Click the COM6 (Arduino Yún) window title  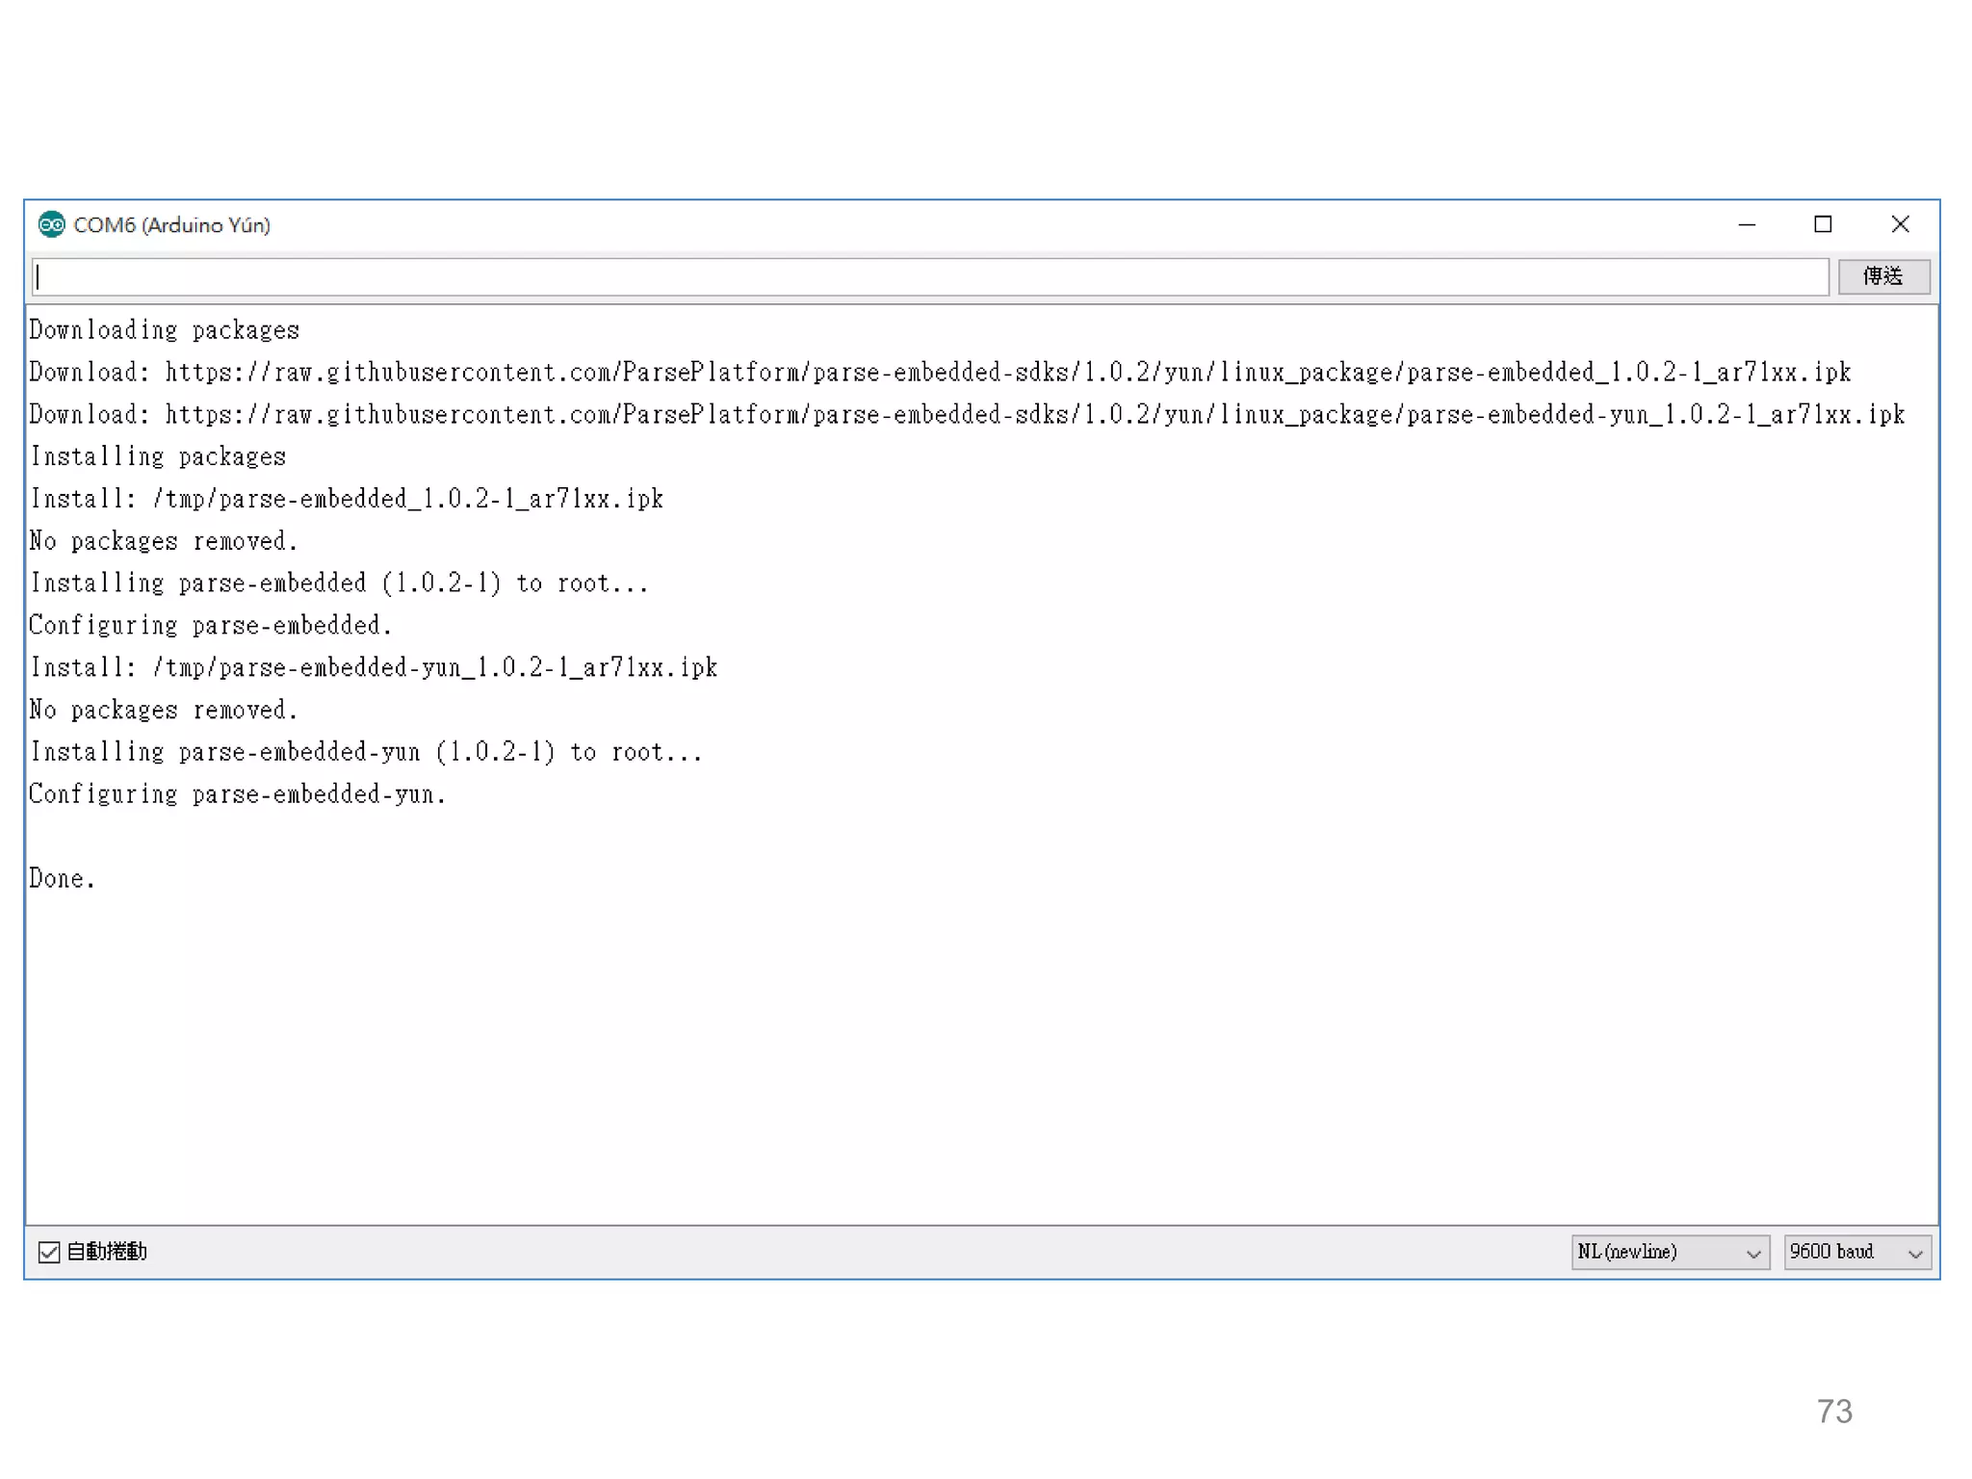(x=171, y=224)
